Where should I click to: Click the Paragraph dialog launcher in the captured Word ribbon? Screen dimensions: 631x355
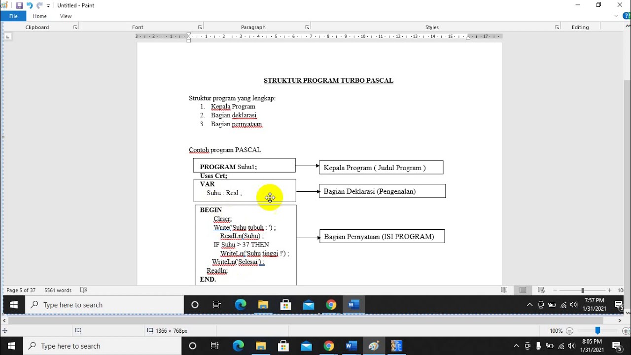307,28
